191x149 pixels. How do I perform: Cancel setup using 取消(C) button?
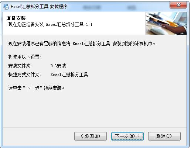(164, 136)
